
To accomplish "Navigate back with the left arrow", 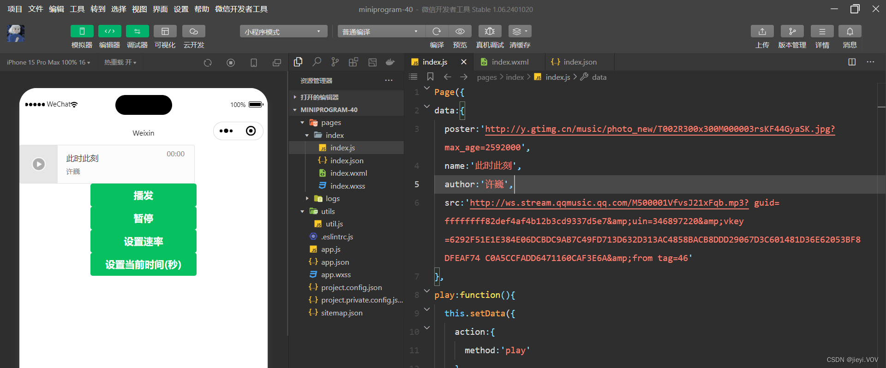I will [447, 77].
